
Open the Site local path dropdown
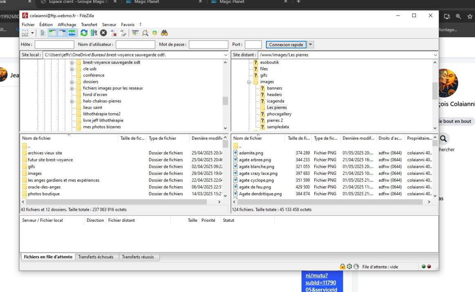[226, 55]
